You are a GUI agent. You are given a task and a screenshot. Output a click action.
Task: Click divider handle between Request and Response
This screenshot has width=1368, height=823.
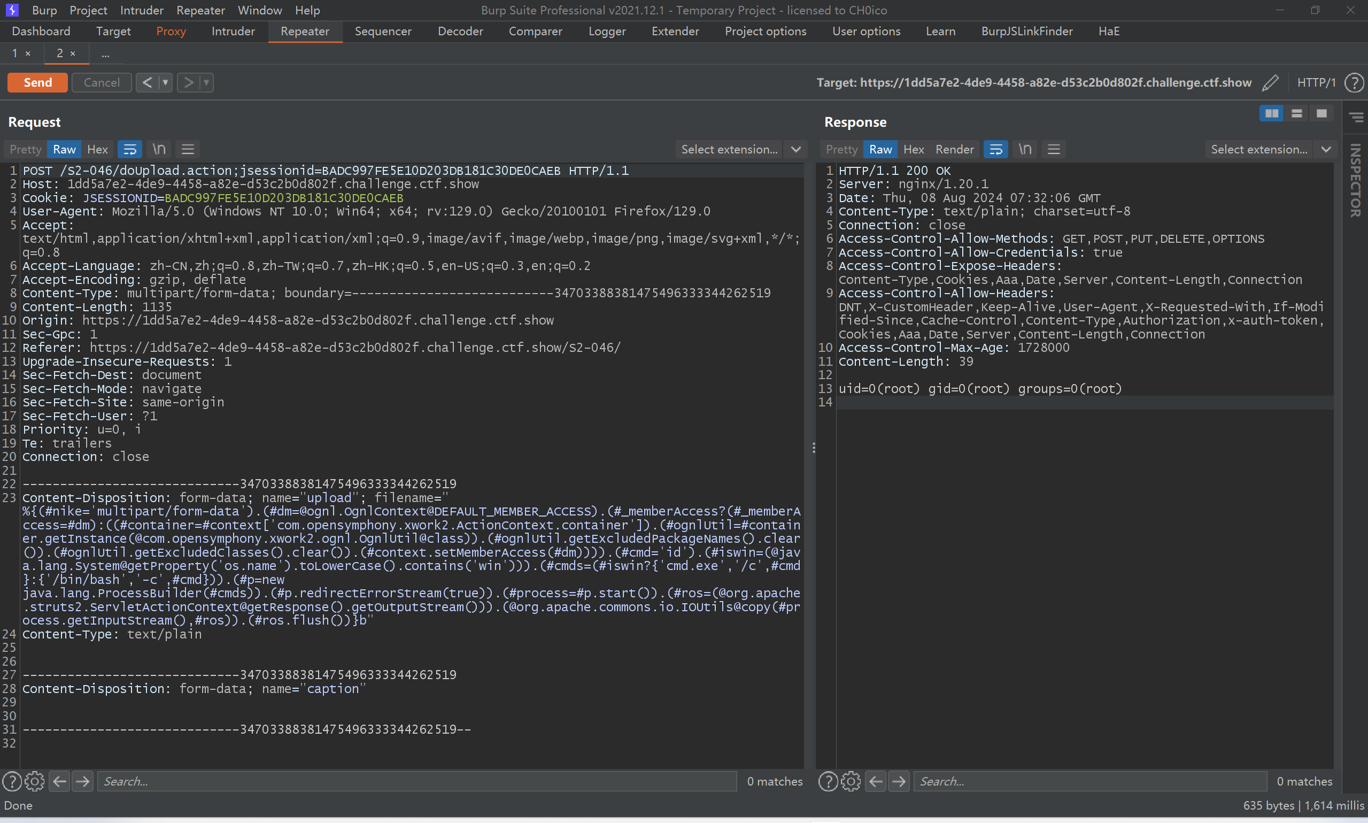(813, 447)
